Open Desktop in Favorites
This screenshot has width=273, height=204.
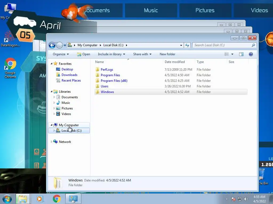tap(67, 69)
